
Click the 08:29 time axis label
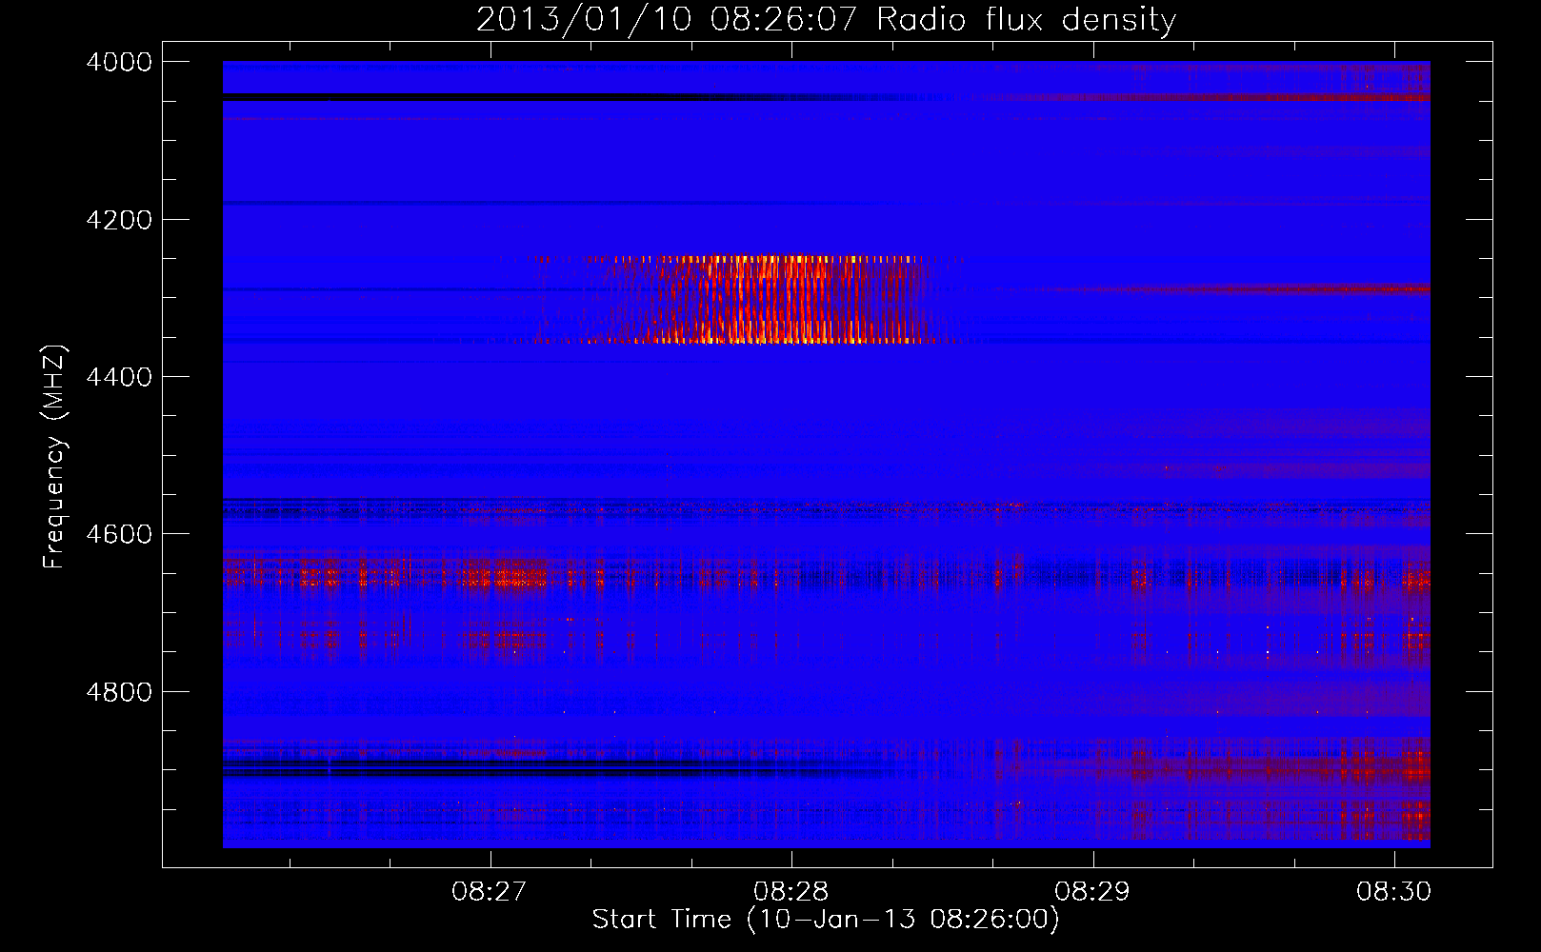1092,892
